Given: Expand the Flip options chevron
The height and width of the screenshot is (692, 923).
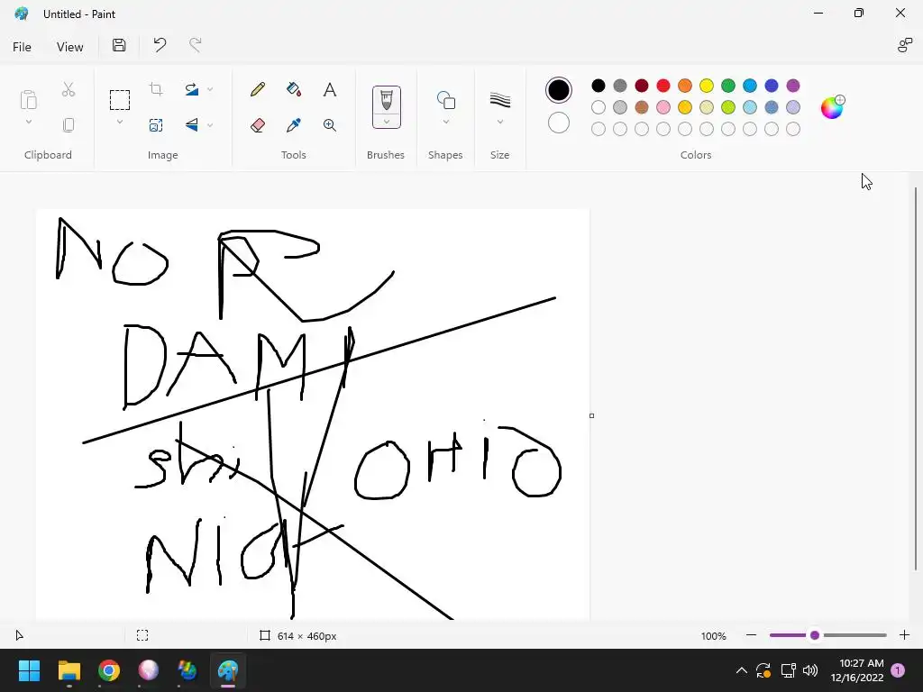Looking at the screenshot, I should click(x=210, y=124).
